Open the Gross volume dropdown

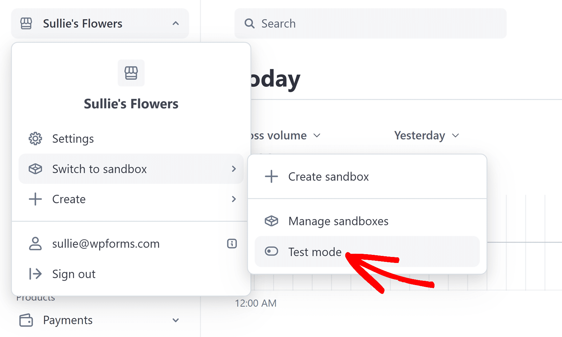[285, 136]
